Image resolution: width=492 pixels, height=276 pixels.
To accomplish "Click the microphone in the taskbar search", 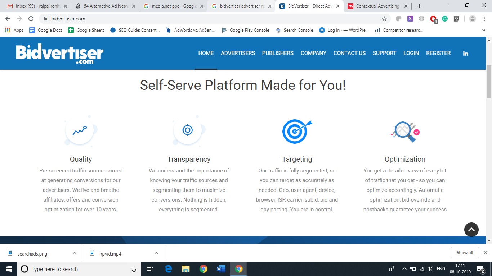I will pyautogui.click(x=134, y=269).
